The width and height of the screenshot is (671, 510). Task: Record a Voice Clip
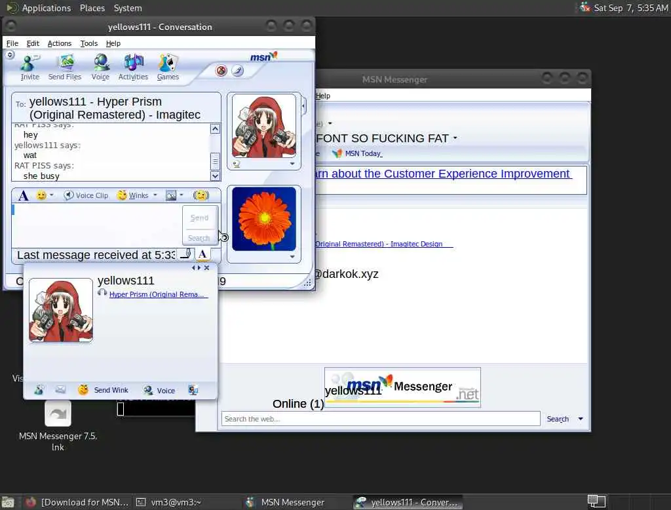(x=86, y=195)
